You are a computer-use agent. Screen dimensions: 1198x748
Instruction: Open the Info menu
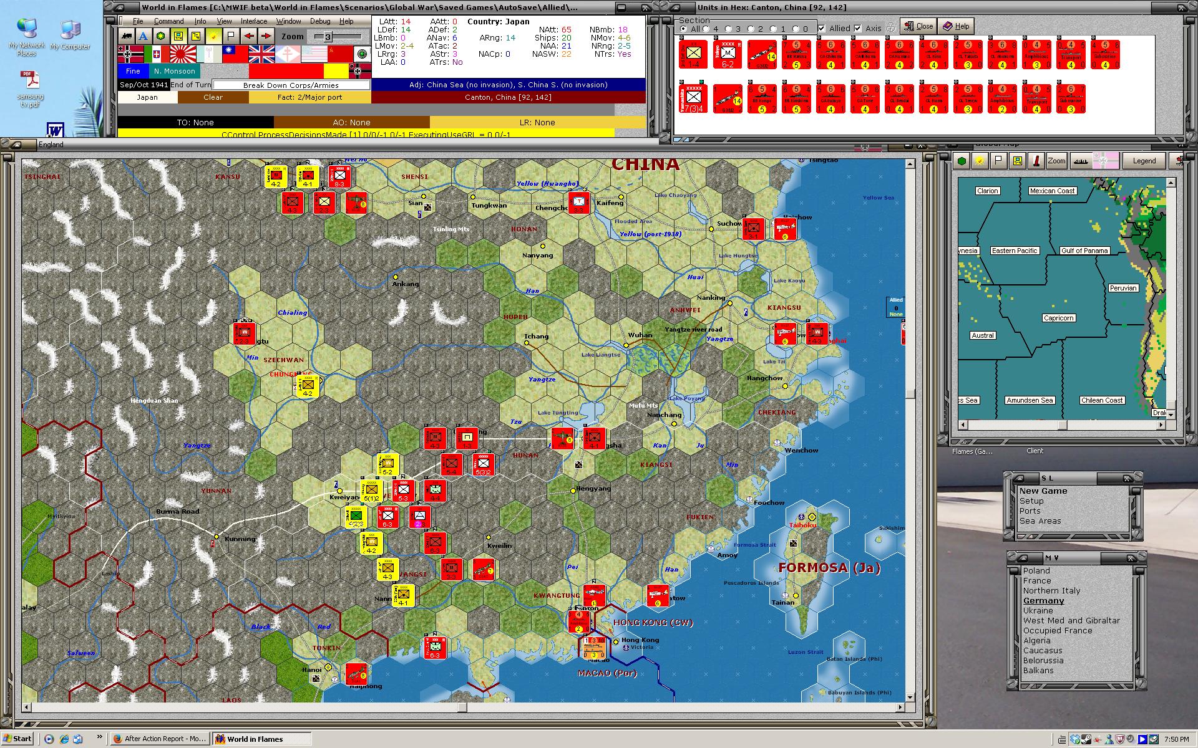200,21
